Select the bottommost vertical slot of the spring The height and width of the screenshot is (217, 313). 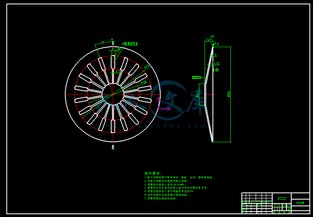113,126
